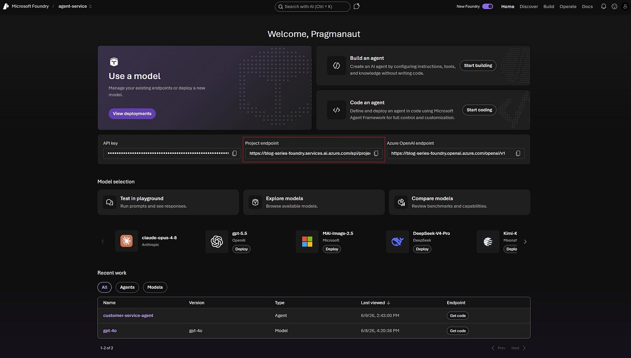Go to Home in top navigation
This screenshot has height=358, width=631.
click(508, 6)
